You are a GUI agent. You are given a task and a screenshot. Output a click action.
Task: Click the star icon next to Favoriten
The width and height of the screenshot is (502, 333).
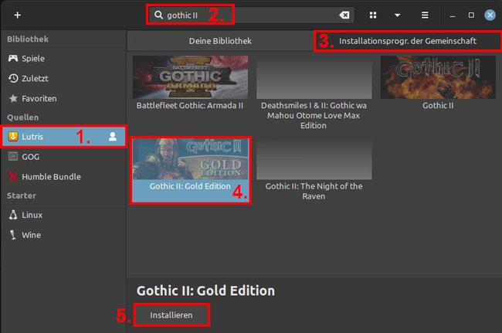click(x=13, y=98)
